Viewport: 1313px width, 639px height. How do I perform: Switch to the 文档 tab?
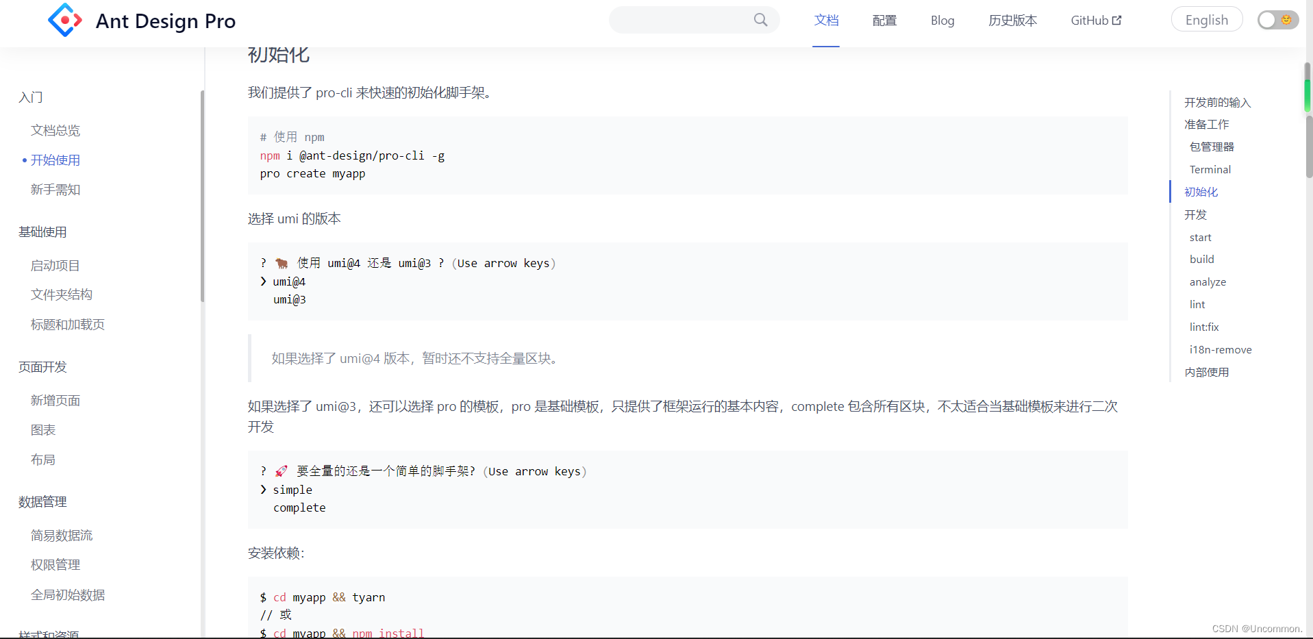point(826,20)
